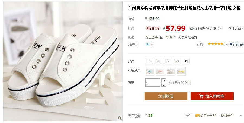Click the shopping cart icon in red button
This screenshot has height=123, width=244.
coord(201,96)
